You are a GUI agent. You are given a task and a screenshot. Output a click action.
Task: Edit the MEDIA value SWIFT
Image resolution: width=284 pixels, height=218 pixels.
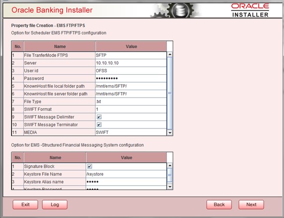[131, 132]
